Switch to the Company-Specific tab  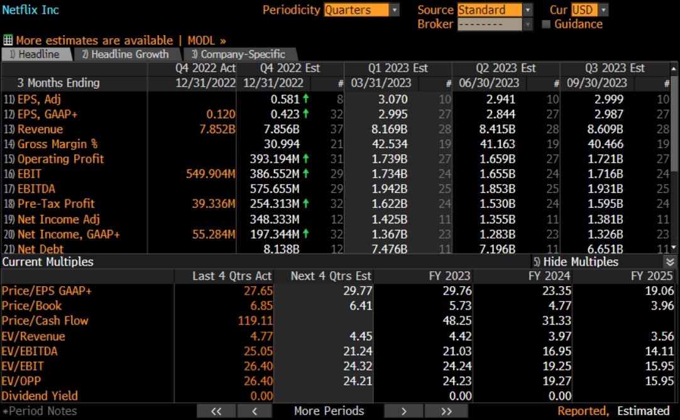pyautogui.click(x=240, y=54)
